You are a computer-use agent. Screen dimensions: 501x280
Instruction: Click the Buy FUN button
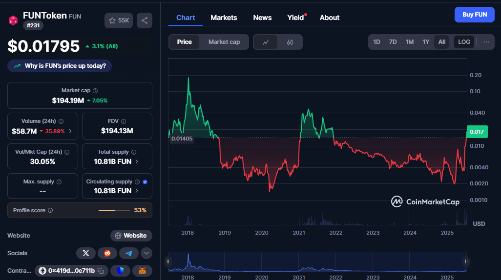point(474,15)
